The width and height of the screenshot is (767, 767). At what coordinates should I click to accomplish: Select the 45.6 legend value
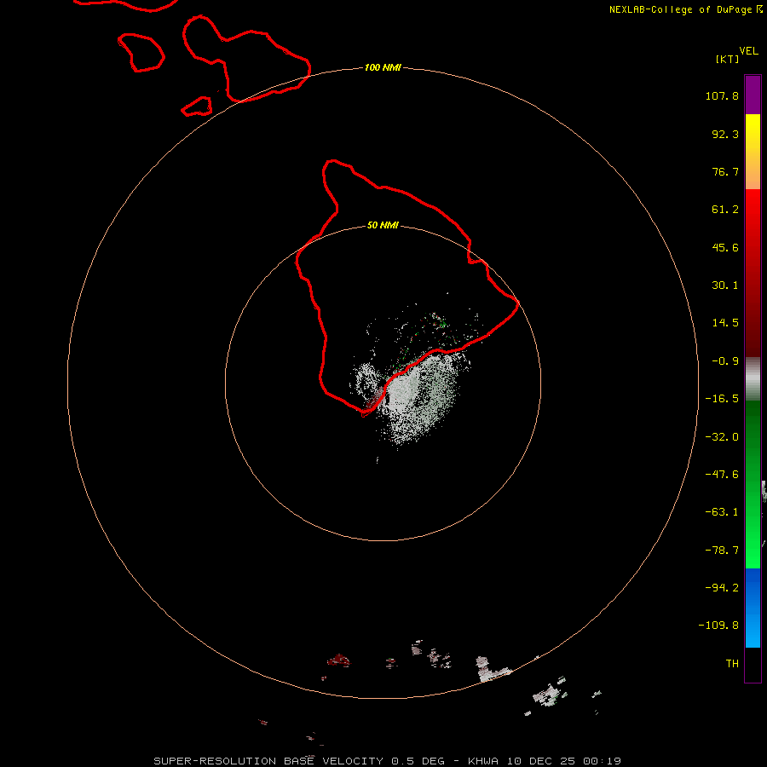click(x=725, y=247)
